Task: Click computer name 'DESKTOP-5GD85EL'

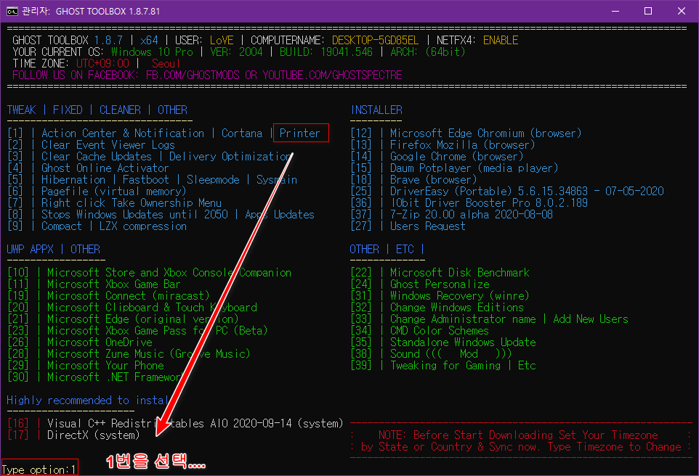Action: (376, 41)
